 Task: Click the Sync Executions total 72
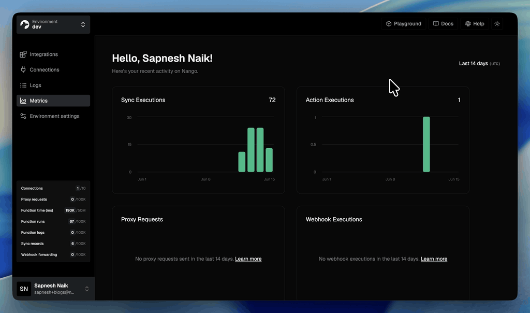tap(272, 100)
